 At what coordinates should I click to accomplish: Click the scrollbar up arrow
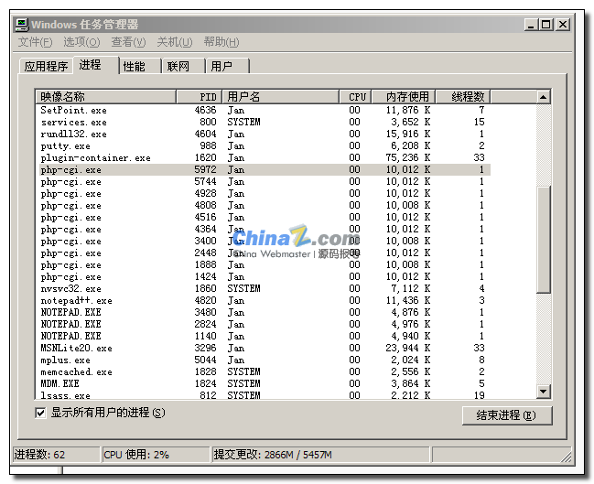click(x=544, y=97)
